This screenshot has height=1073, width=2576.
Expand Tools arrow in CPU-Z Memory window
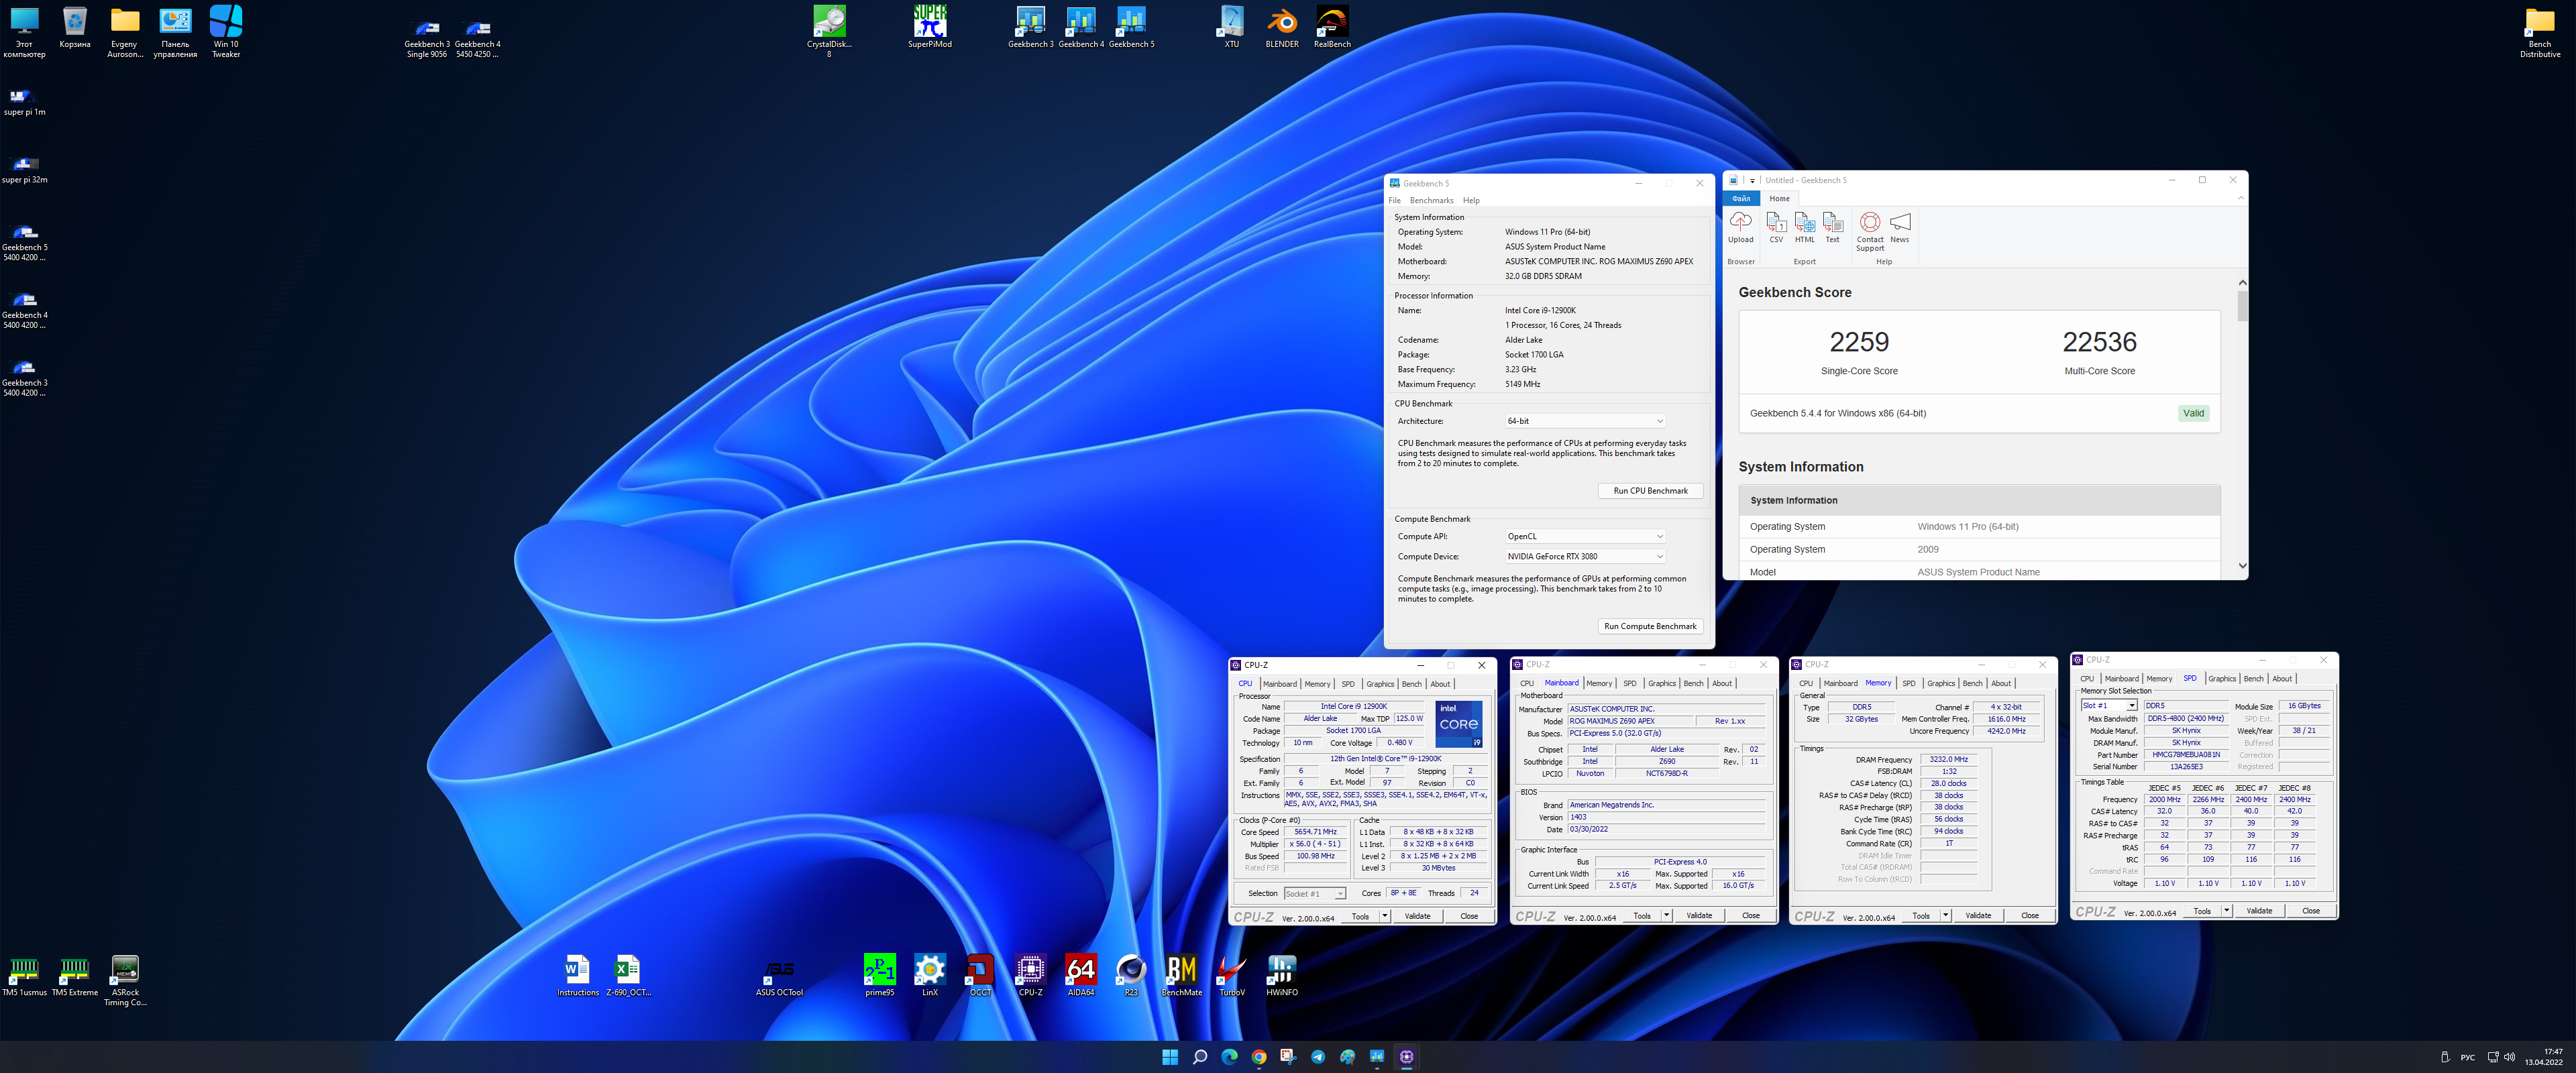pos(1945,915)
